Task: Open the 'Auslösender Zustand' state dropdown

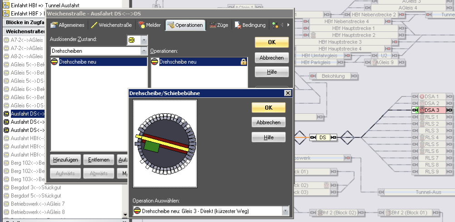Action: click(144, 40)
